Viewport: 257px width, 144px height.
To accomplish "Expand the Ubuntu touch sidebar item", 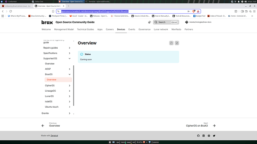I will coord(70,107).
